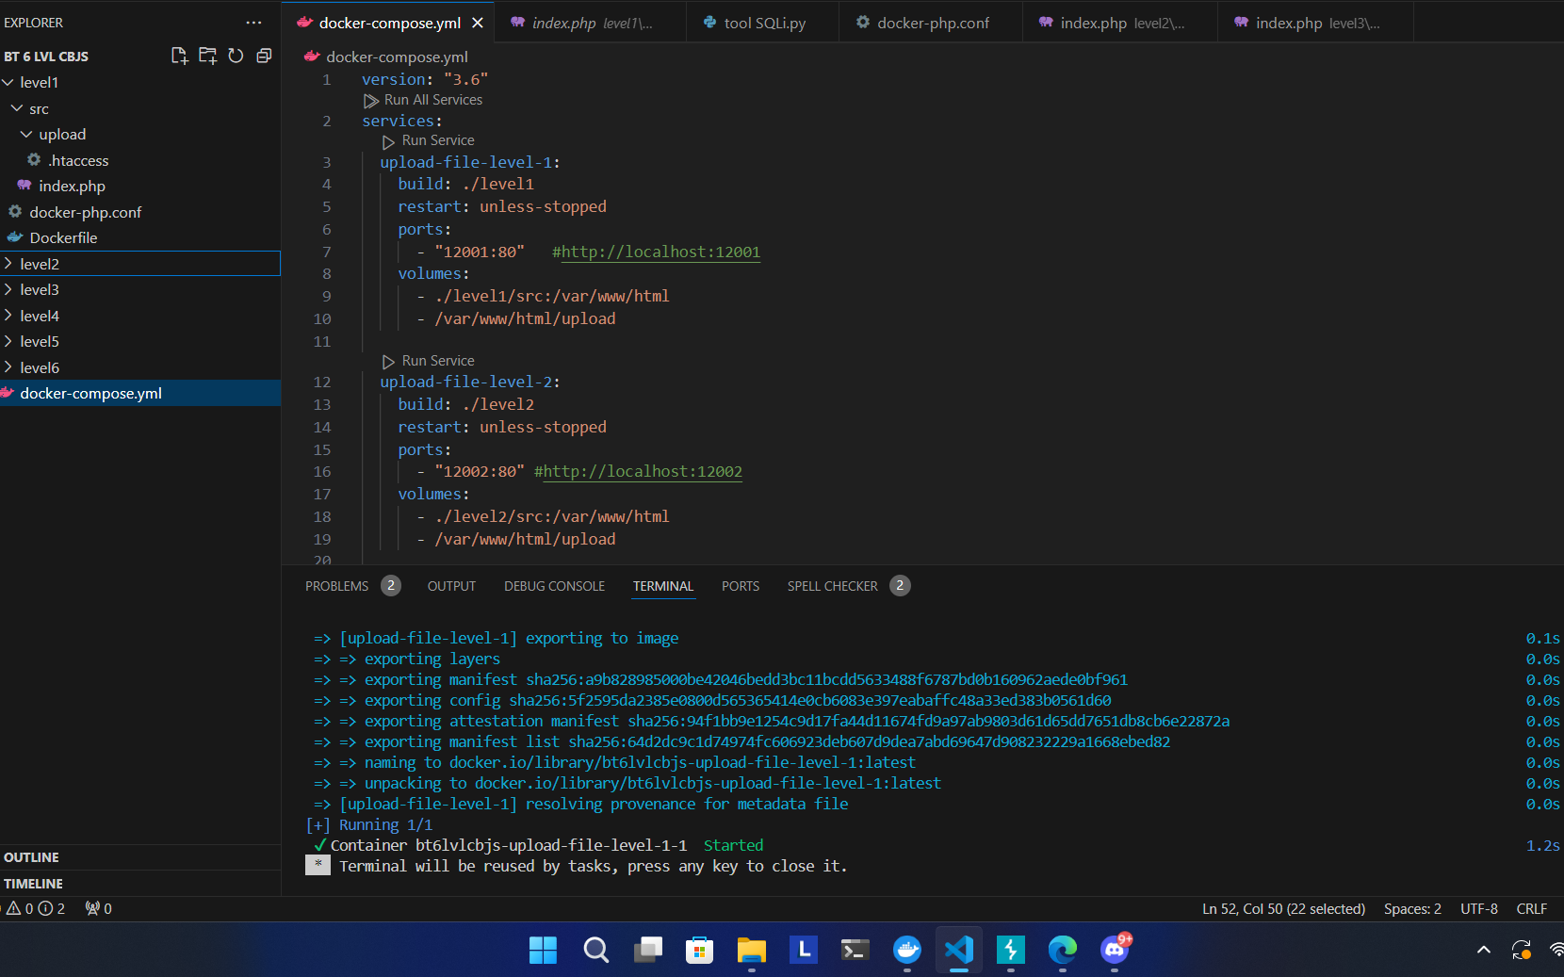Screen dimensions: 1564x977
Task: Open the Dockerfile in the explorer
Action: click(63, 237)
